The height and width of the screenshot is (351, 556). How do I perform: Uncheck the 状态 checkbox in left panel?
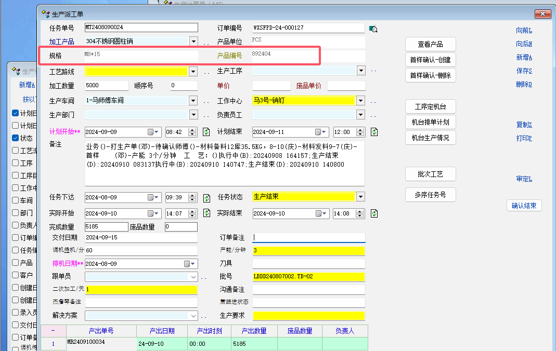16,138
